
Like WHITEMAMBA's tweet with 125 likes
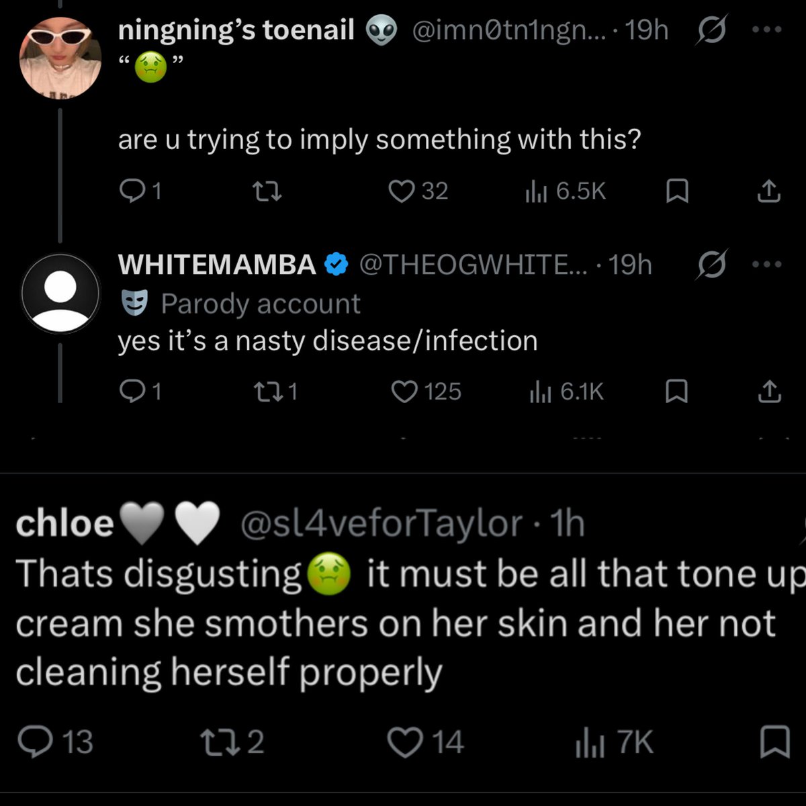tap(427, 392)
